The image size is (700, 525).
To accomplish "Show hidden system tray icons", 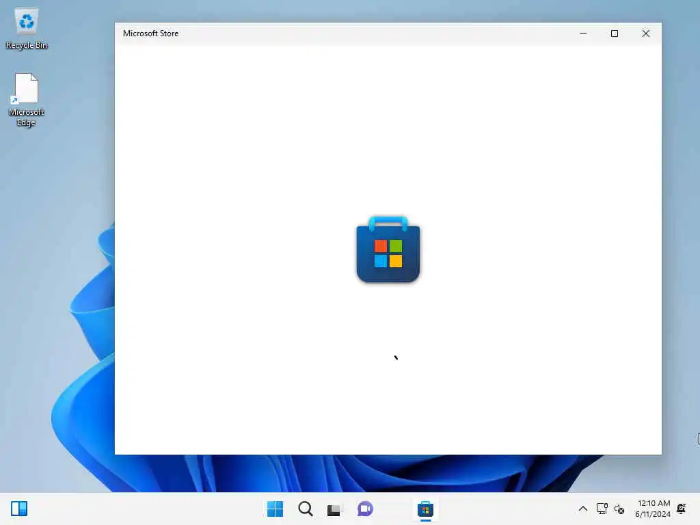I will coord(583,509).
